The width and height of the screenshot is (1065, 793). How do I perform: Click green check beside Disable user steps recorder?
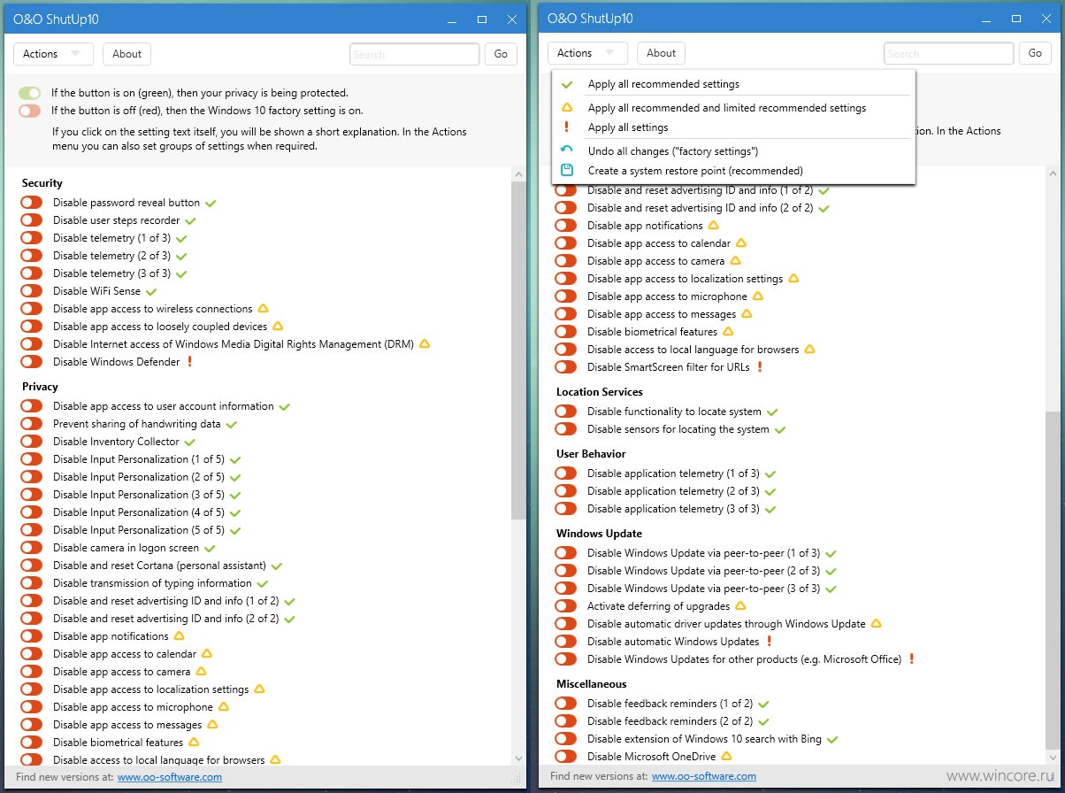coord(190,220)
